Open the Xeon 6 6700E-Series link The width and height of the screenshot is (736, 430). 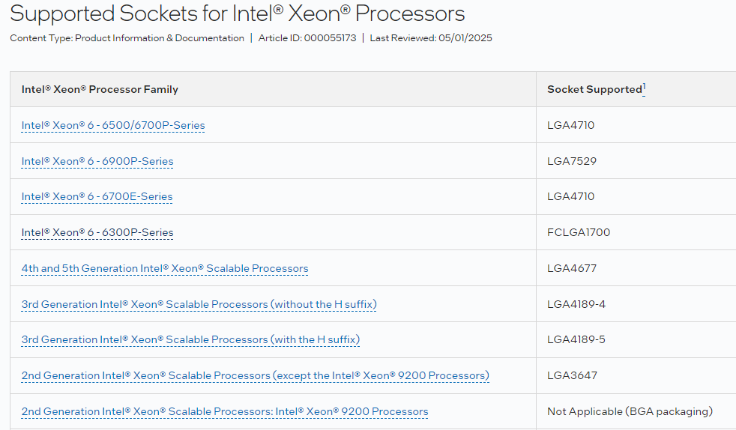97,196
